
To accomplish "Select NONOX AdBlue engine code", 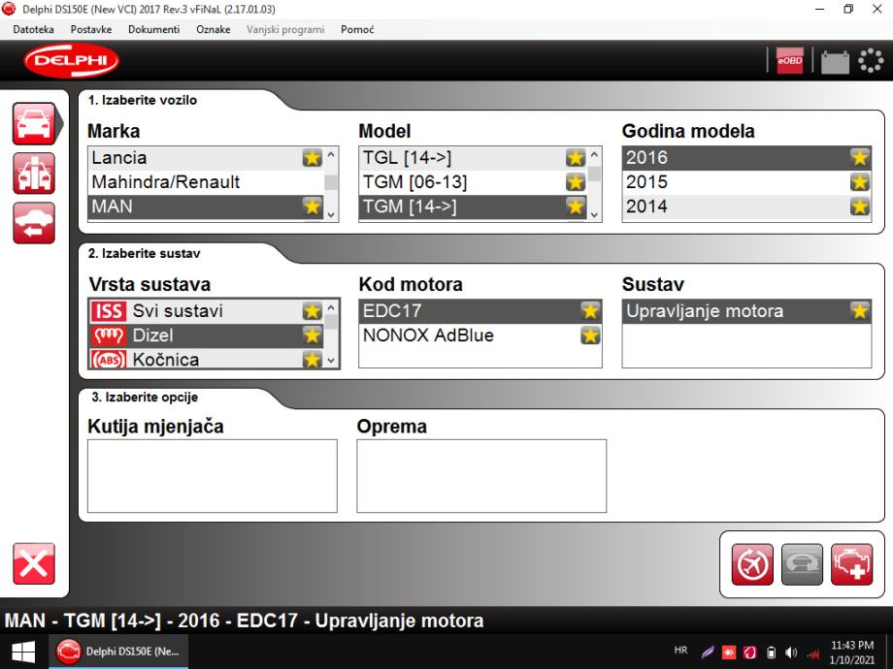I will (x=480, y=335).
